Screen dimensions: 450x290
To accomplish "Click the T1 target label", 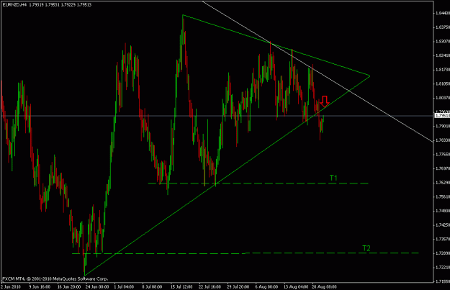I will pos(333,178).
